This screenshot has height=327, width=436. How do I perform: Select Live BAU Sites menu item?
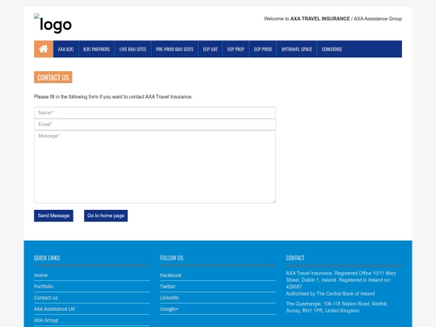[132, 49]
